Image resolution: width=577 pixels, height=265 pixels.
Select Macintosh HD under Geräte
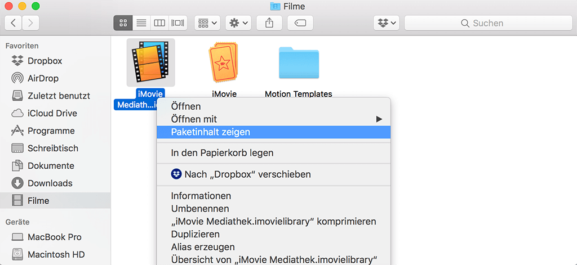point(55,254)
